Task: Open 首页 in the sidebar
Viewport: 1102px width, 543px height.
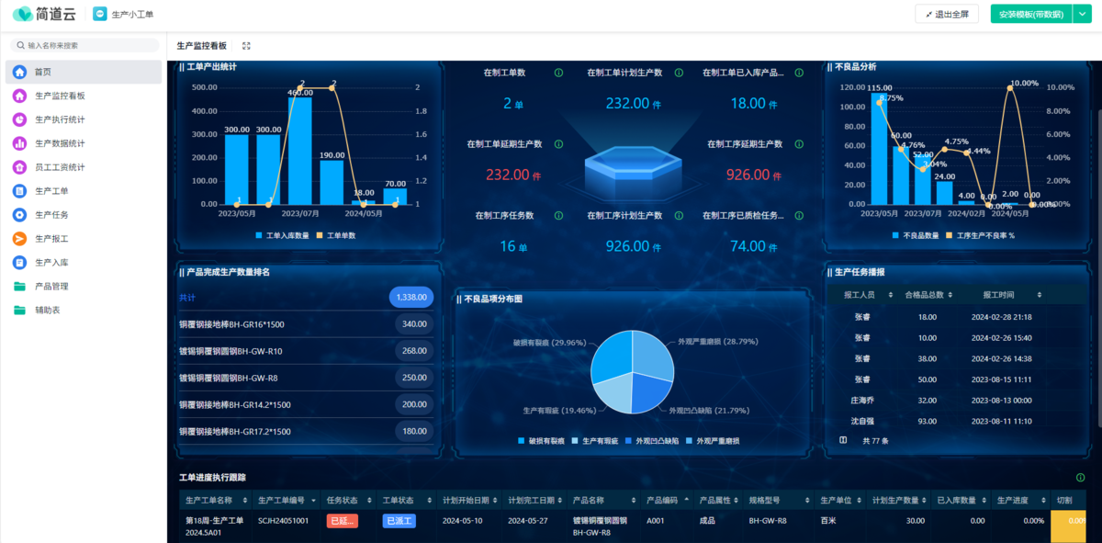Action: (x=84, y=72)
